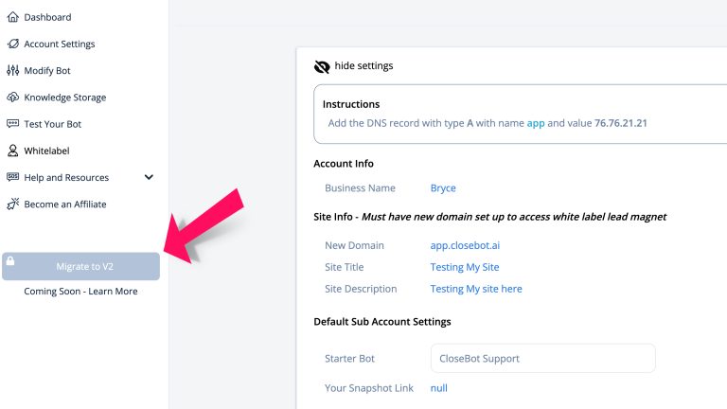Open the Knowledge Storage cloud icon
Screen dimensions: 727x409
13,98
